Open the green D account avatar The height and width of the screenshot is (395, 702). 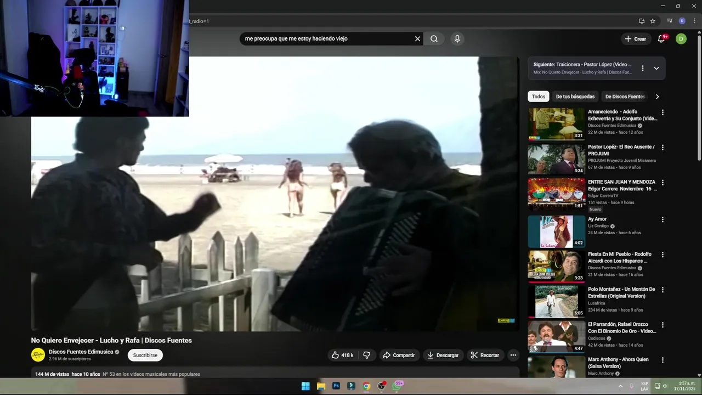coord(681,39)
